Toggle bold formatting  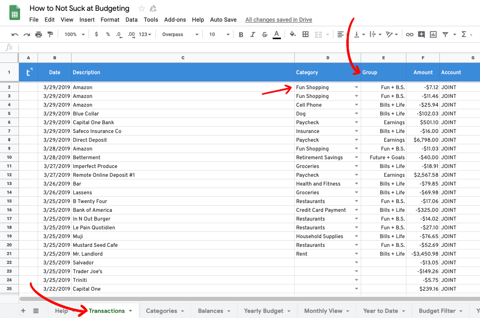241,35
